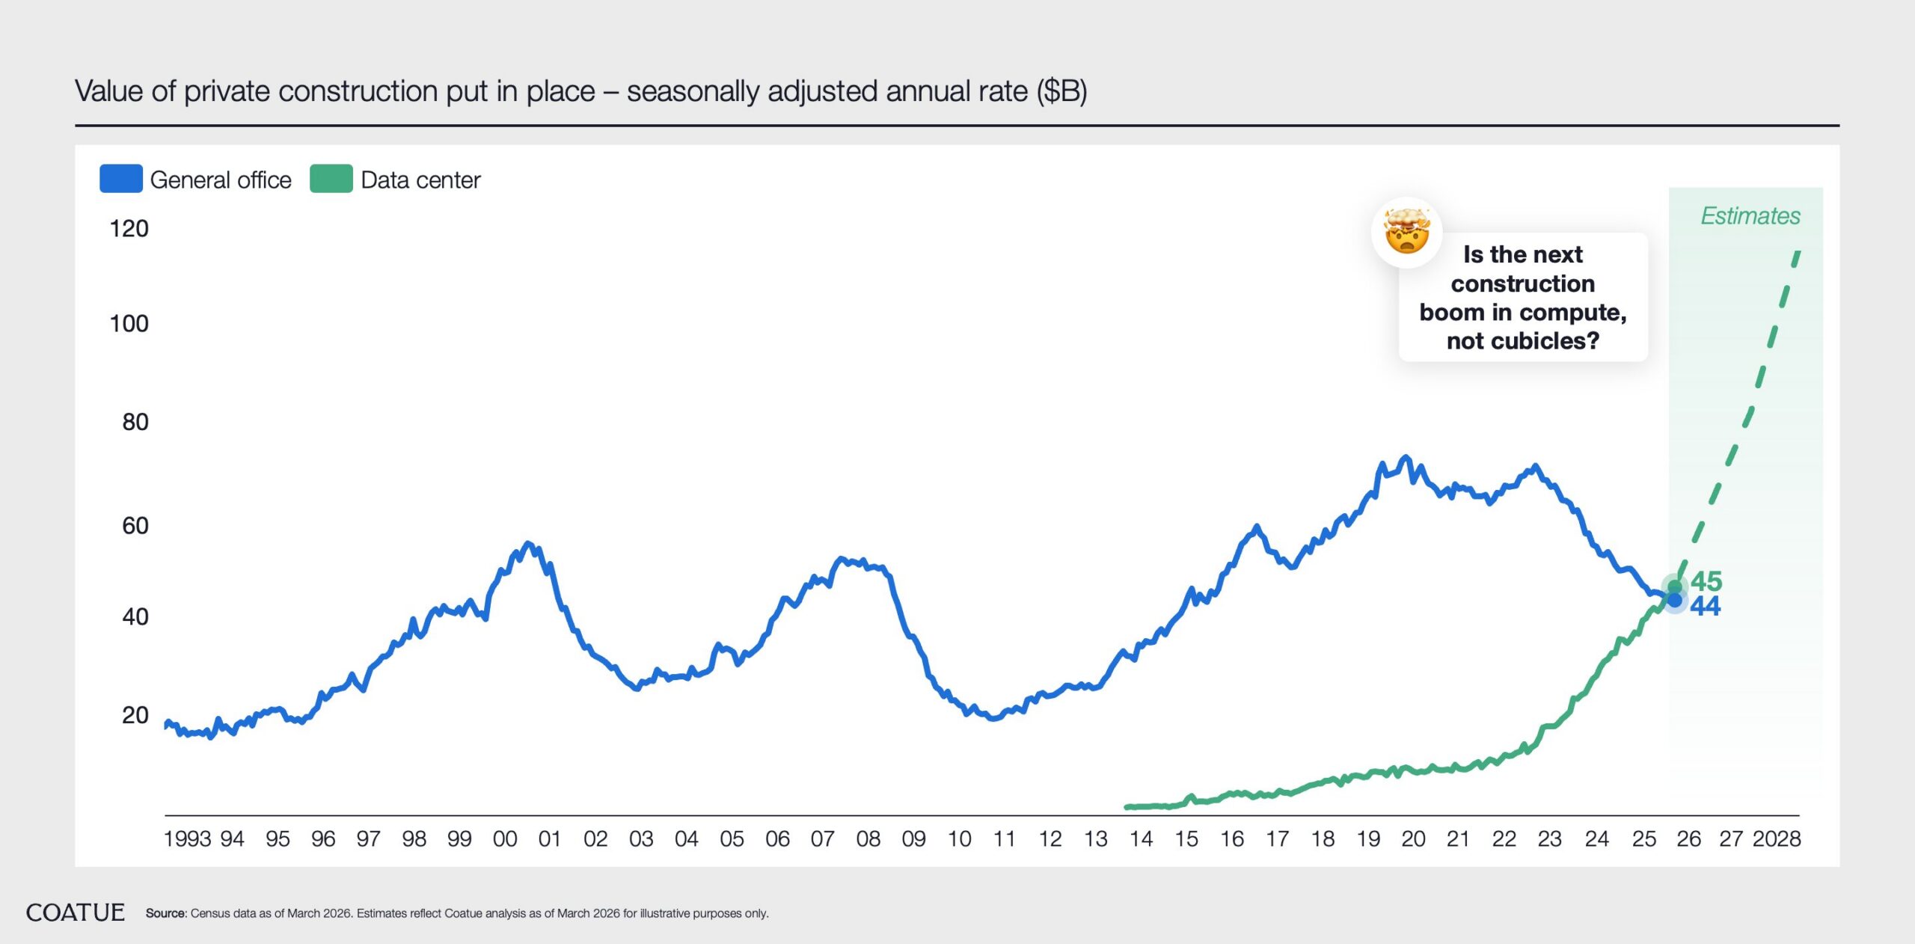Click the General office legend label

[x=220, y=180]
